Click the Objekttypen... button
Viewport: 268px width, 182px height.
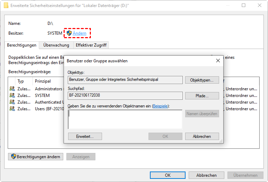pyautogui.click(x=202, y=80)
